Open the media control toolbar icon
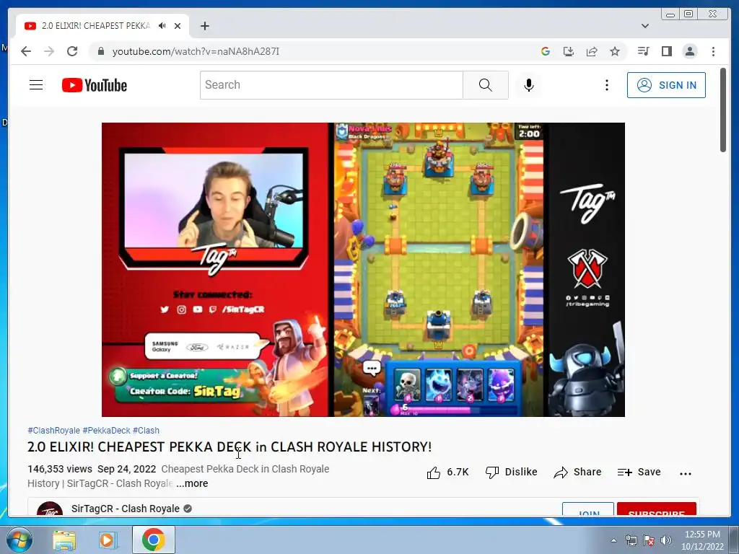This screenshot has height=554, width=739. click(643, 51)
